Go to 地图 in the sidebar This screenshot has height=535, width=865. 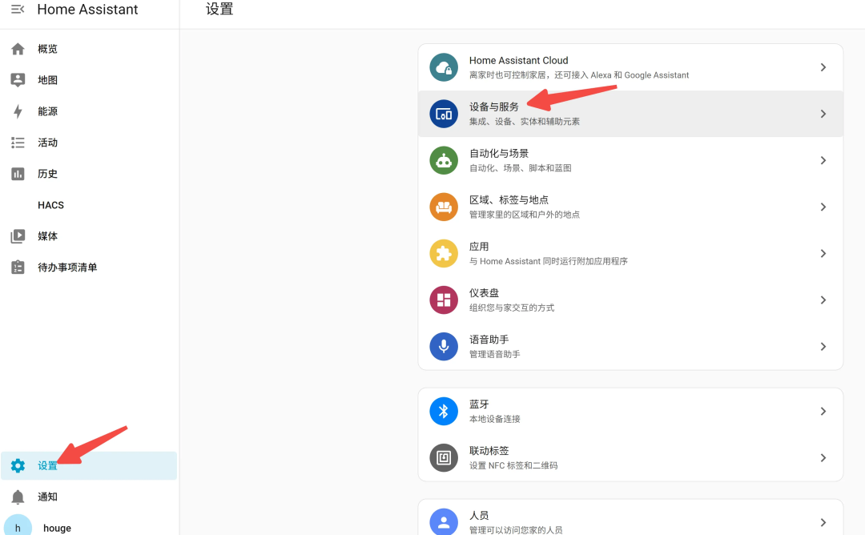[x=89, y=80]
